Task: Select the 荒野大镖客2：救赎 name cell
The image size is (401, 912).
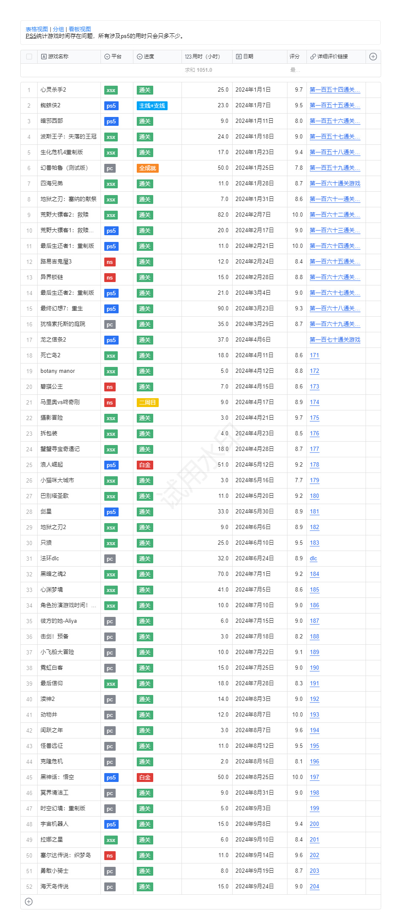Action: 69,215
